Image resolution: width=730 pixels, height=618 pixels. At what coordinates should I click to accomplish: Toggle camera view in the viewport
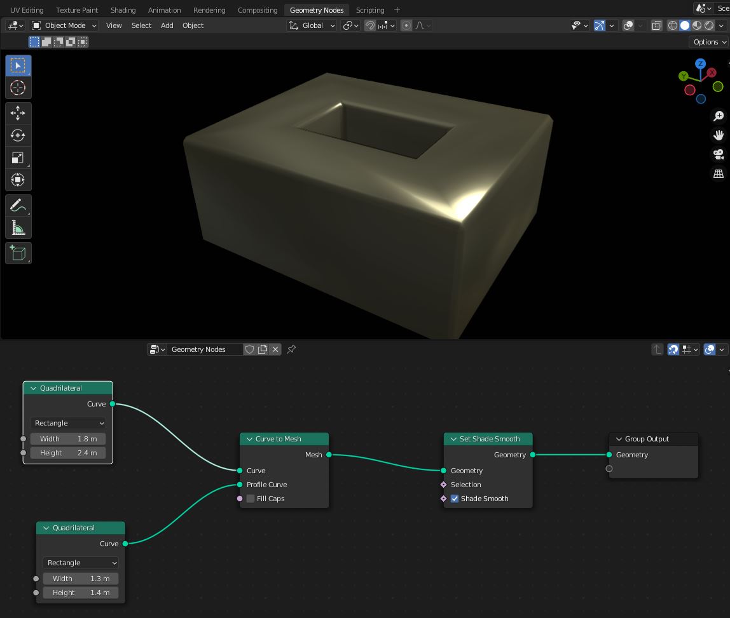719,154
